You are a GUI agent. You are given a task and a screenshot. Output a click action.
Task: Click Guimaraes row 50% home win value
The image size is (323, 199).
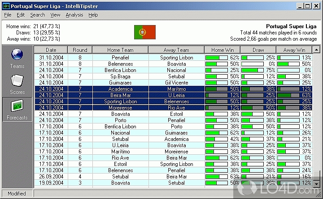[235, 83]
